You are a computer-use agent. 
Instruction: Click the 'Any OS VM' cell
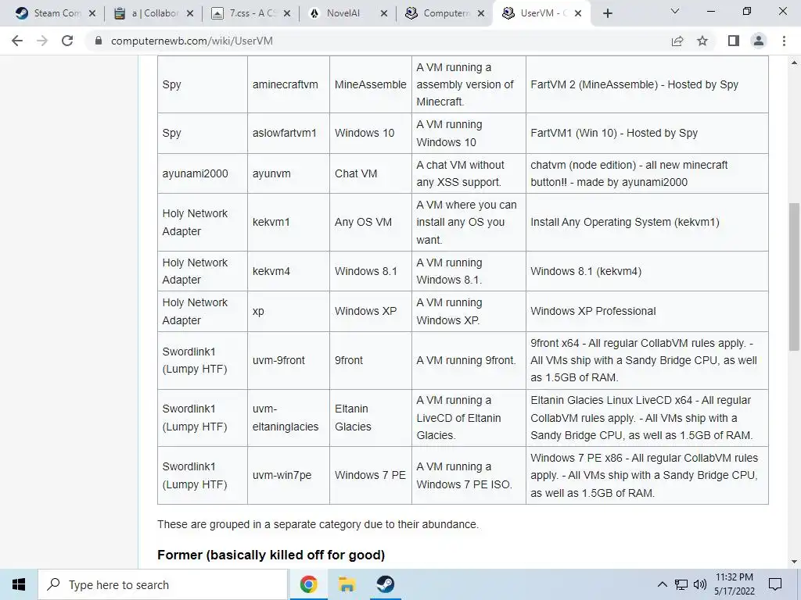[370, 222]
